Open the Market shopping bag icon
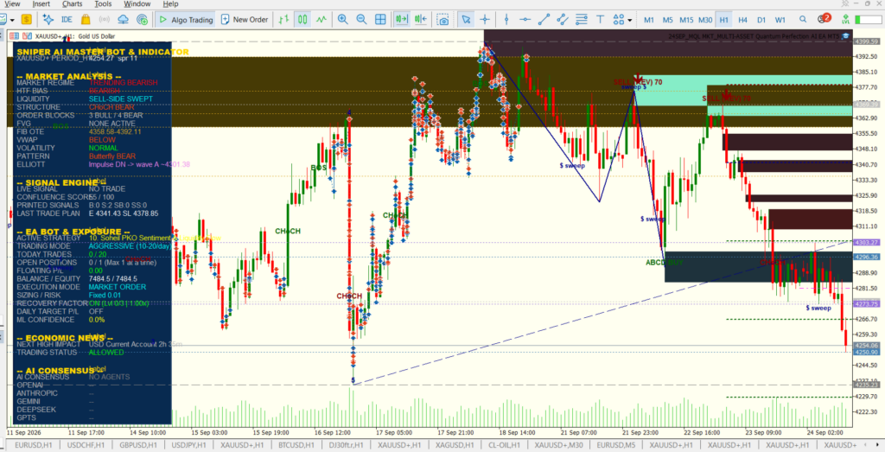This screenshot has width=885, height=452. point(86,20)
